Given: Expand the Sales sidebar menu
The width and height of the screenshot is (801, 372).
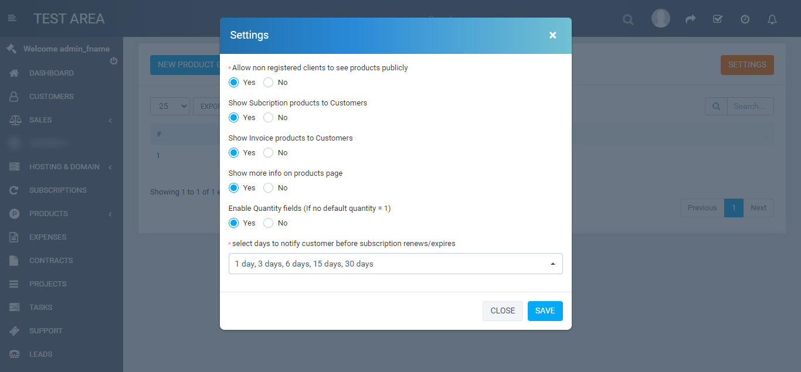Looking at the screenshot, I should coord(62,120).
